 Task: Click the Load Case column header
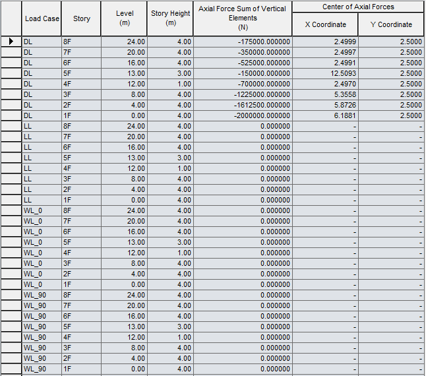tap(42, 18)
